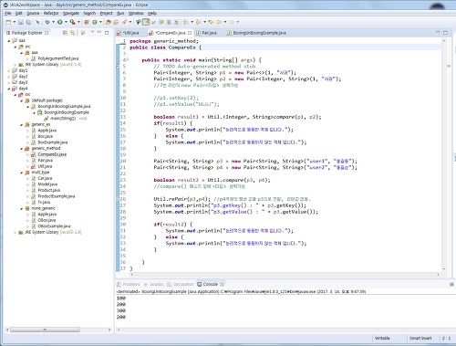Click the Toggle Word Wrap highlighted icon
The image size is (456, 346).
(146, 22)
